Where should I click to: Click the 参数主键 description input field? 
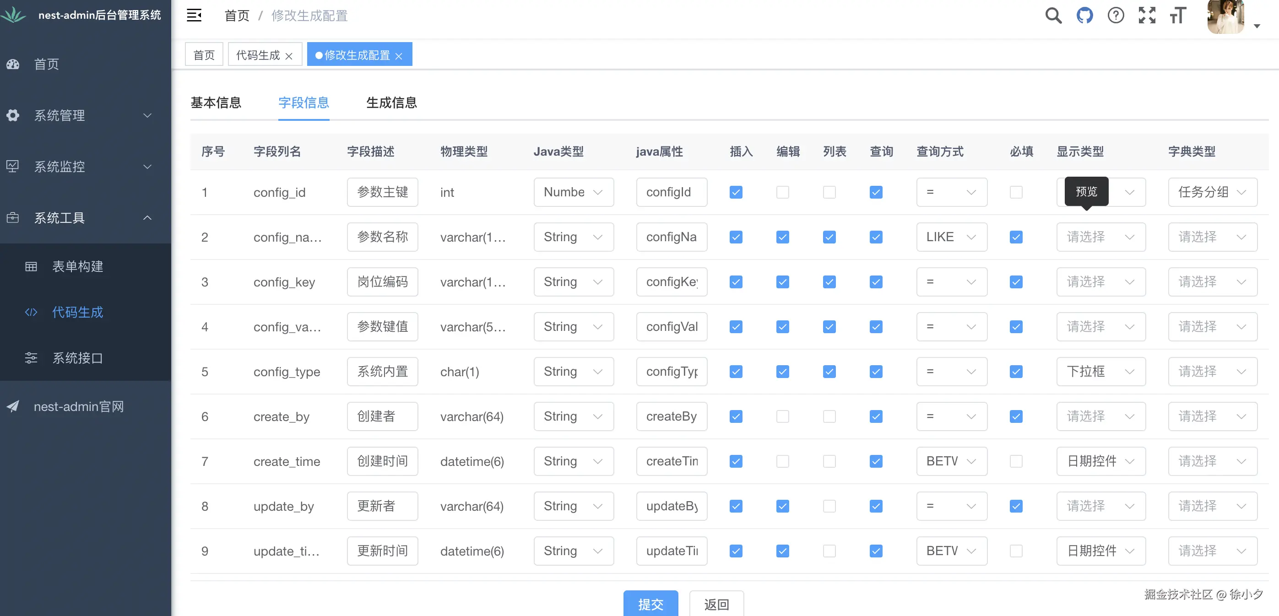click(382, 192)
